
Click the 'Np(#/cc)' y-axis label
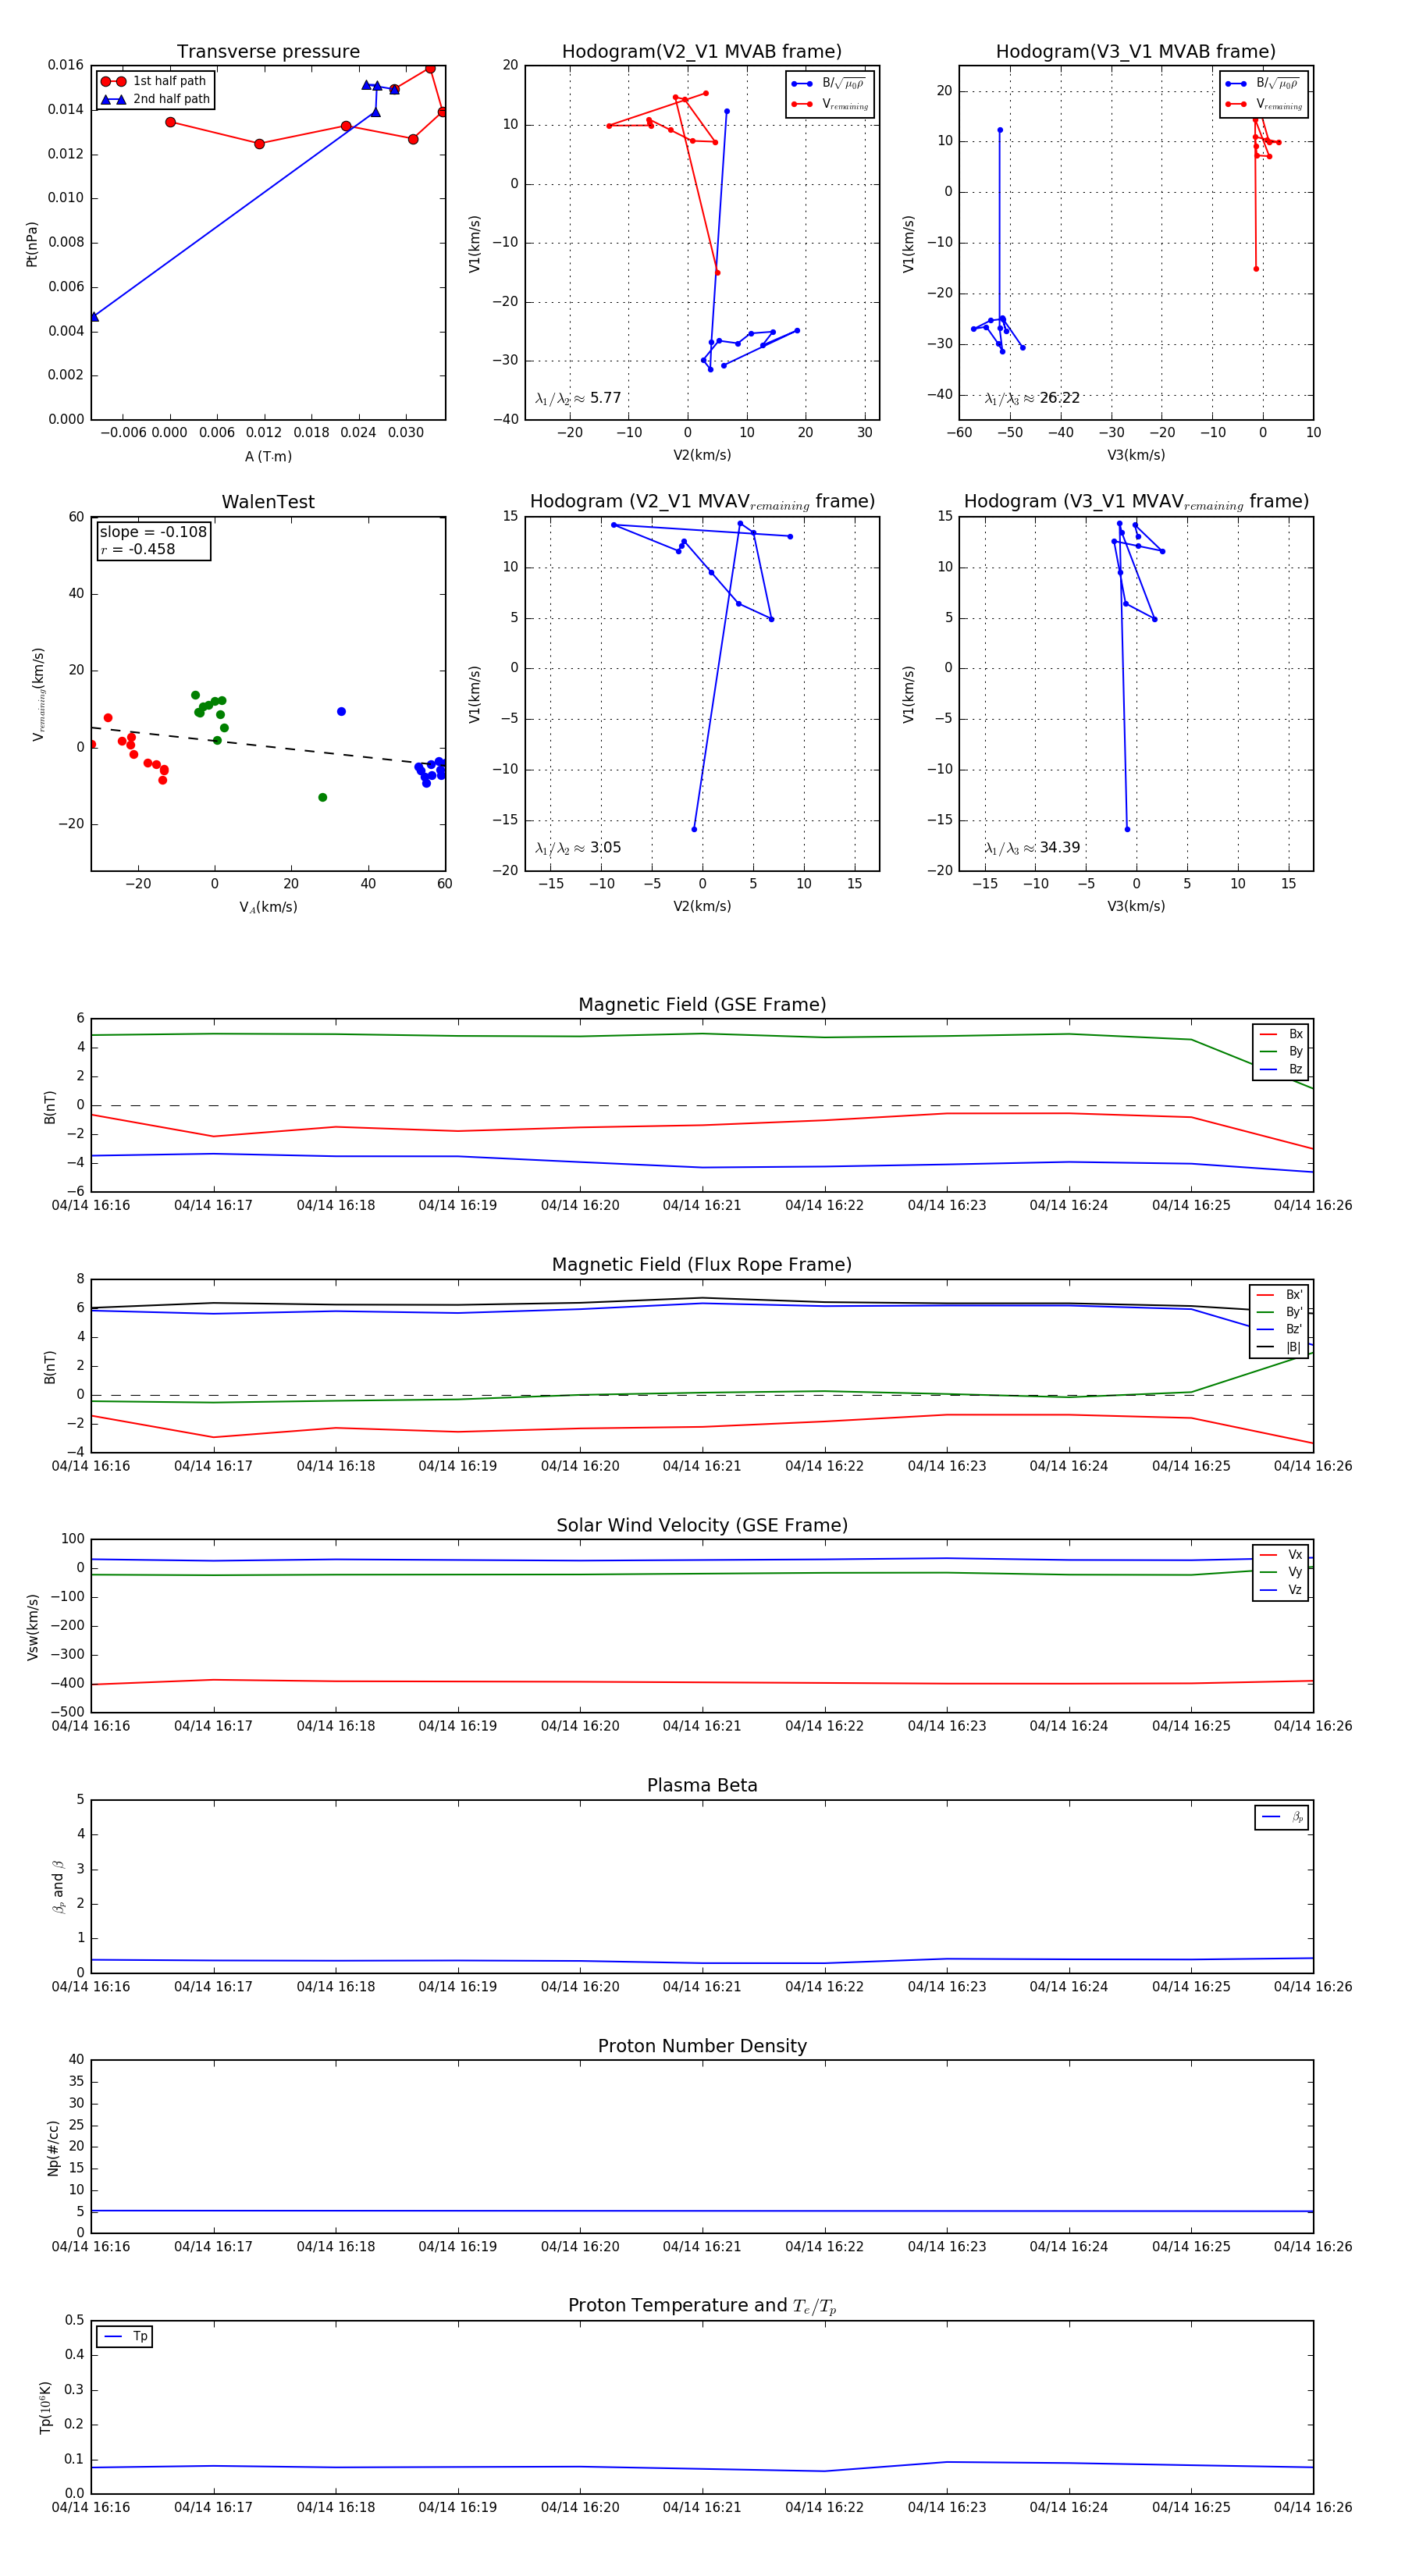point(53,2148)
